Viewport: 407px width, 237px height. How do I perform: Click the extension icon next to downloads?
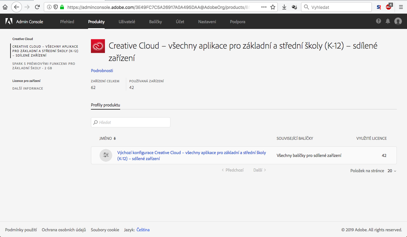[294, 7]
